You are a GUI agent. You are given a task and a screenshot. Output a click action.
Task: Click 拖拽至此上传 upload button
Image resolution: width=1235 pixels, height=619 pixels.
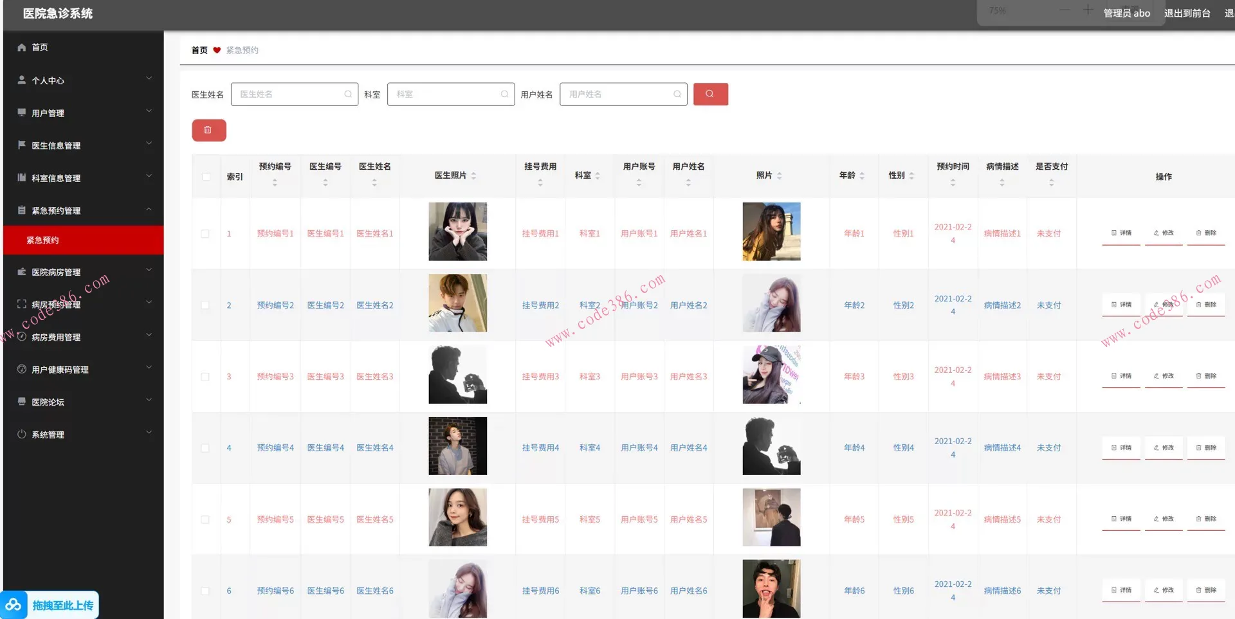50,605
